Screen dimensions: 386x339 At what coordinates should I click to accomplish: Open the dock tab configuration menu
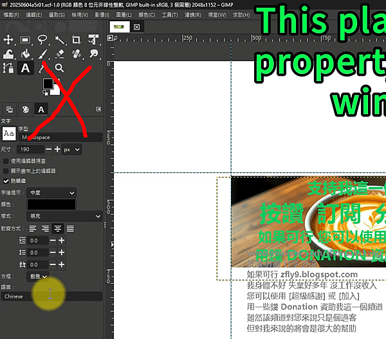click(x=98, y=109)
